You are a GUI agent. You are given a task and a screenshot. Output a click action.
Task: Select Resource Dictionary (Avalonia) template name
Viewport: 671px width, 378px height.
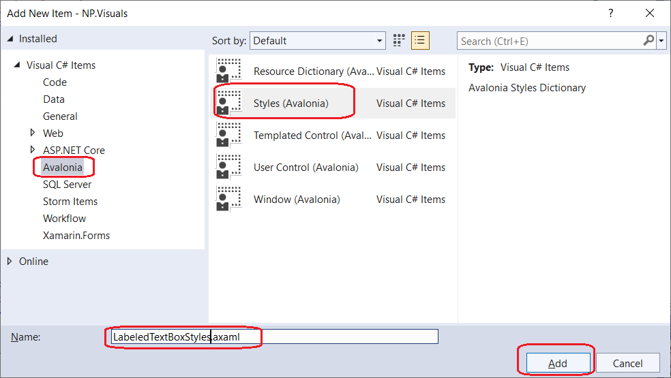pos(314,72)
